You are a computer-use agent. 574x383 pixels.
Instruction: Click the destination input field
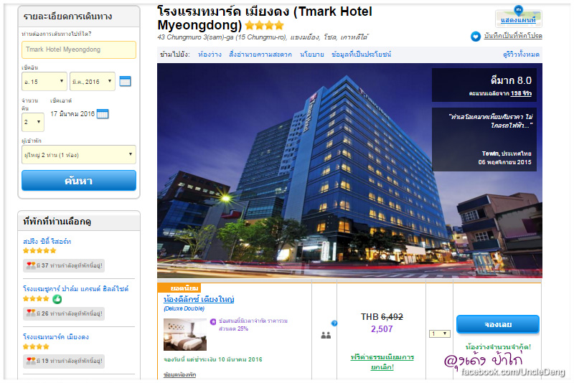pos(79,49)
